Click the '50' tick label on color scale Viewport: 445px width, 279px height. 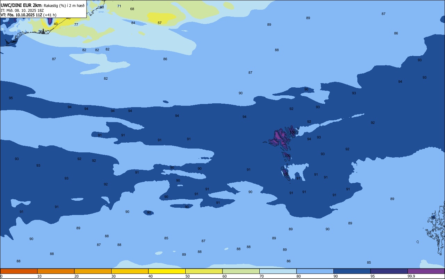pyautogui.click(x=187, y=276)
